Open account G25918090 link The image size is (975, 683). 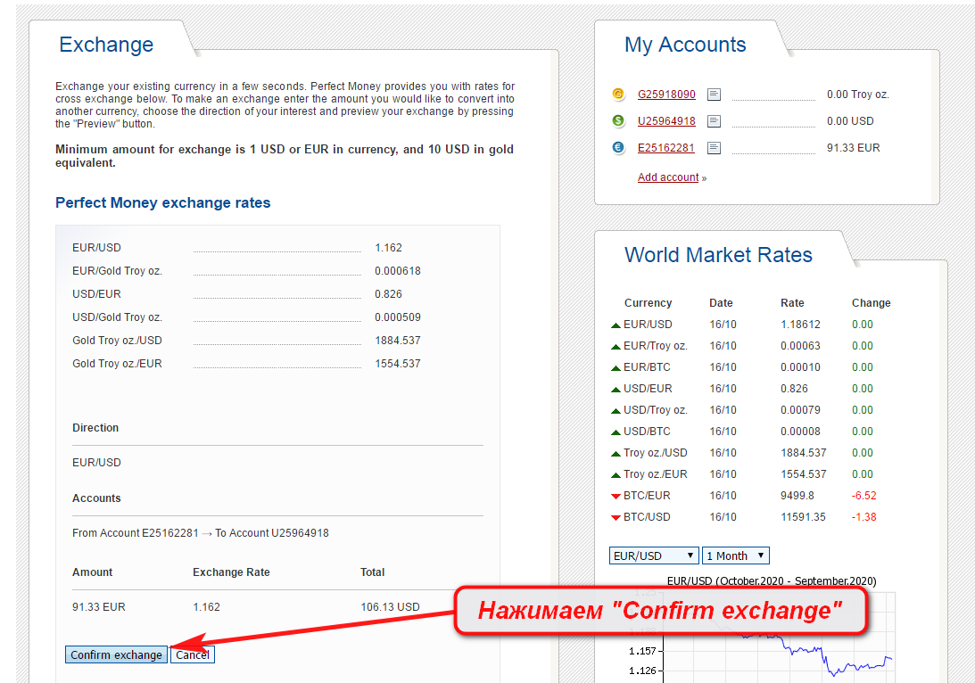coord(666,95)
